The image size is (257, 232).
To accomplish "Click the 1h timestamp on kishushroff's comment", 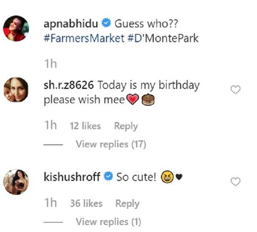I will (x=50, y=204).
